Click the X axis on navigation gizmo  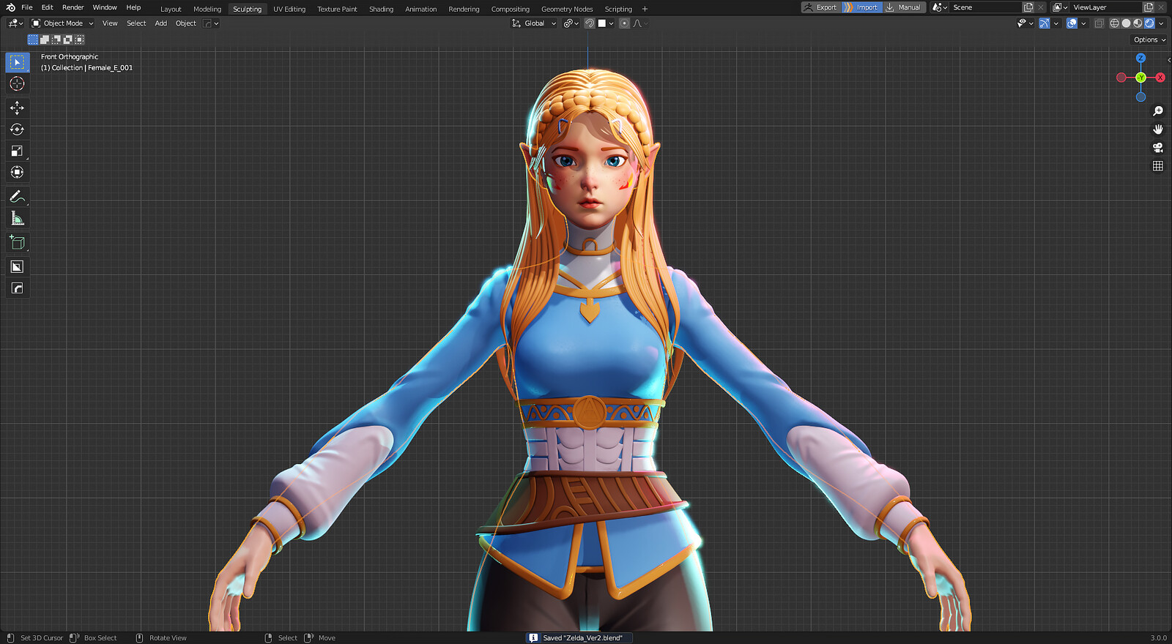pyautogui.click(x=1160, y=78)
